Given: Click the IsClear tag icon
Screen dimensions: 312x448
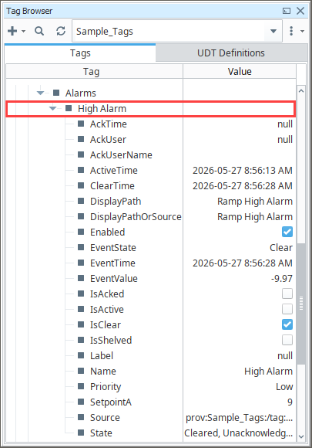Looking at the screenshot, I should (81, 324).
